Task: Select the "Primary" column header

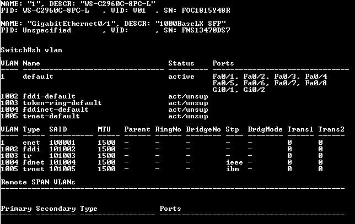Action: pos(16,209)
